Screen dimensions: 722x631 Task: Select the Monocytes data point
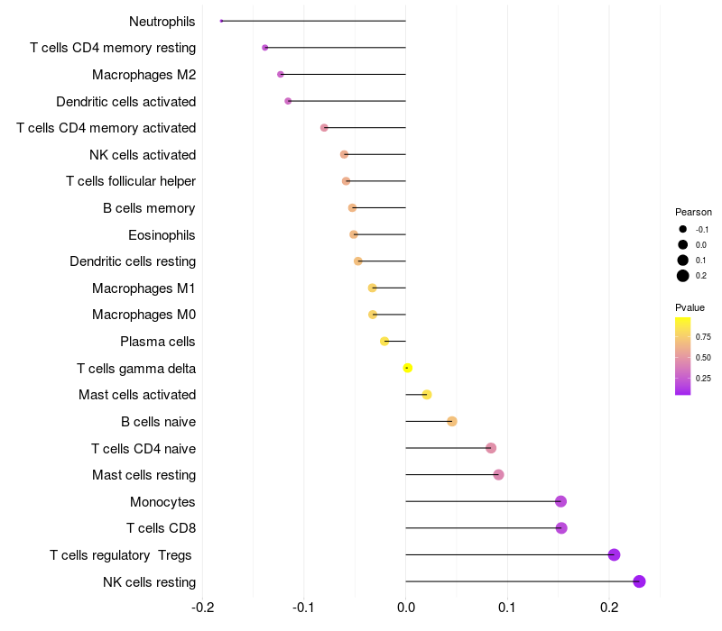(x=560, y=501)
